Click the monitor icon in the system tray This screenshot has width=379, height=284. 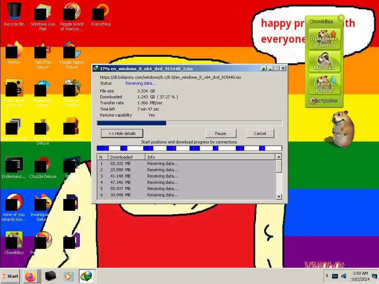335,276
